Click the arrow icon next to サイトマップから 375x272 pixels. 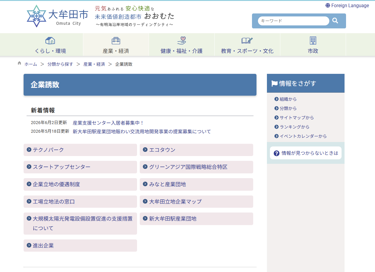coord(276,117)
